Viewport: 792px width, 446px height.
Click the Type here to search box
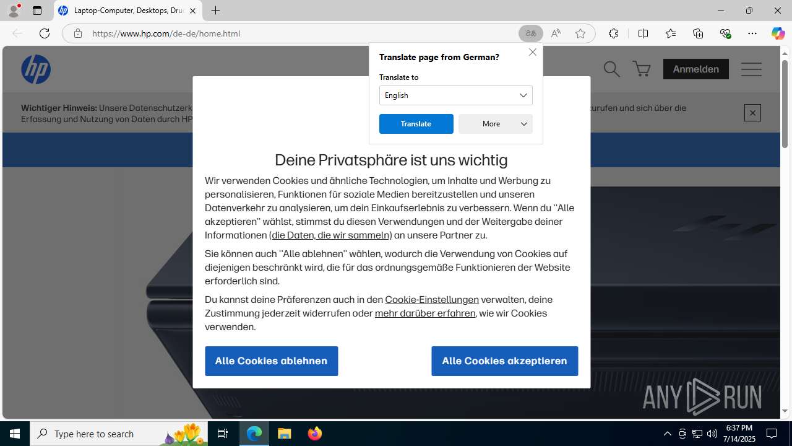click(x=119, y=434)
